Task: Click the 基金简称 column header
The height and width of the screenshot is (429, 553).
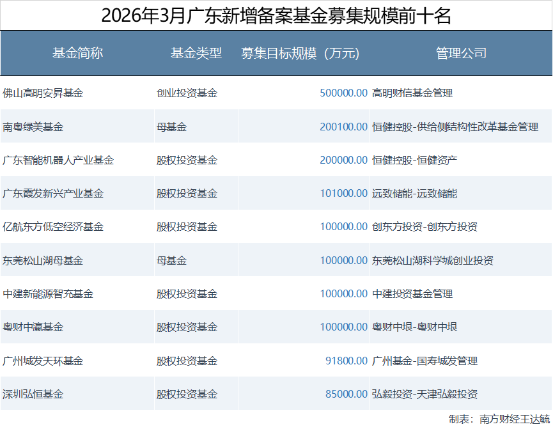Action: [77, 54]
